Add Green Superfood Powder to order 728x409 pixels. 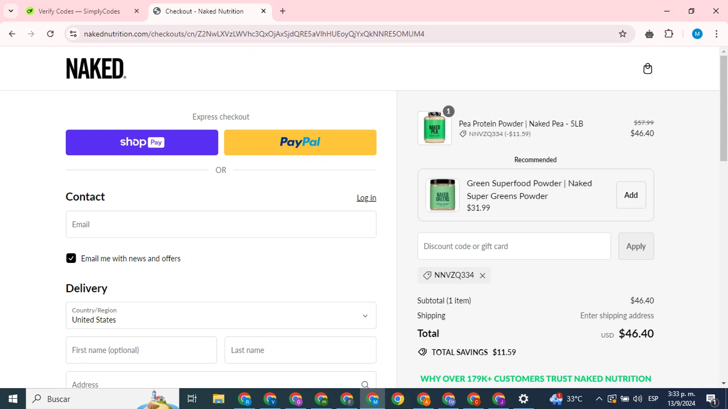631,195
